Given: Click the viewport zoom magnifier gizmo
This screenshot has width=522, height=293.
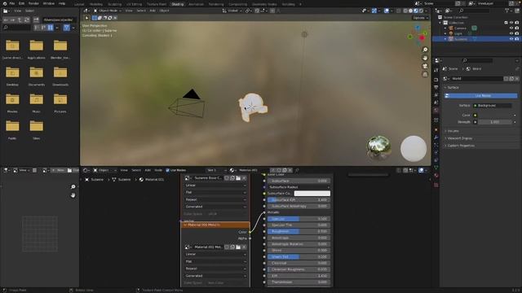Looking at the screenshot, I should [x=425, y=50].
